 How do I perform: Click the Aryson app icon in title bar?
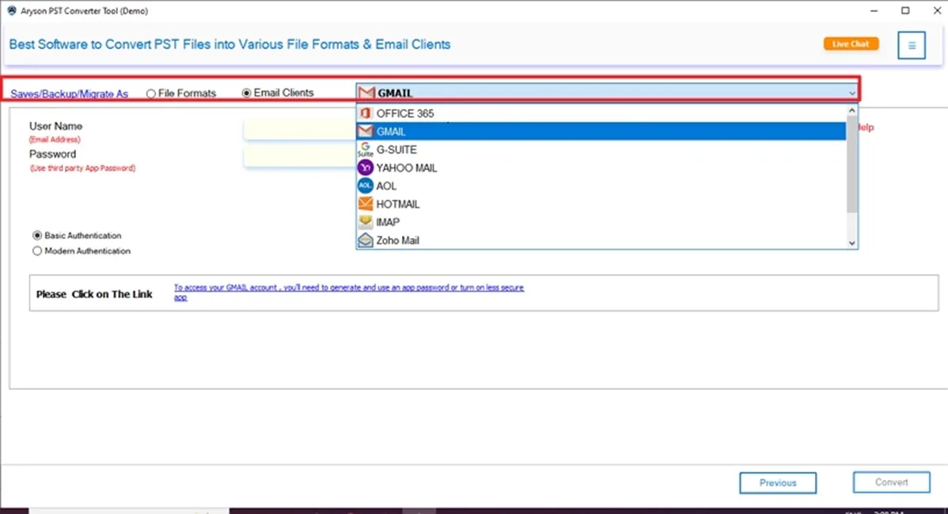[12, 11]
